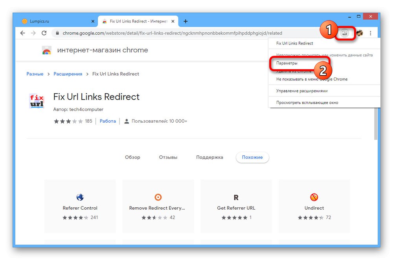Close the Lumpics.ru tab

93,21
